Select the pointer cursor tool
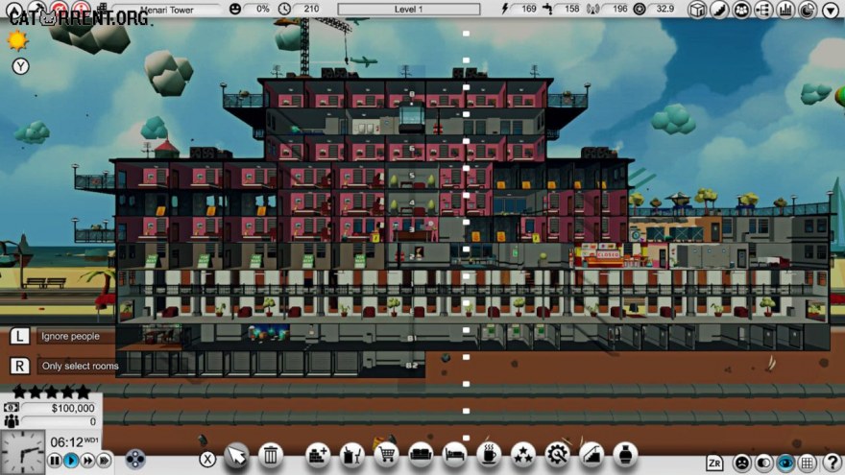Viewport: 845px width, 475px height. point(236,456)
